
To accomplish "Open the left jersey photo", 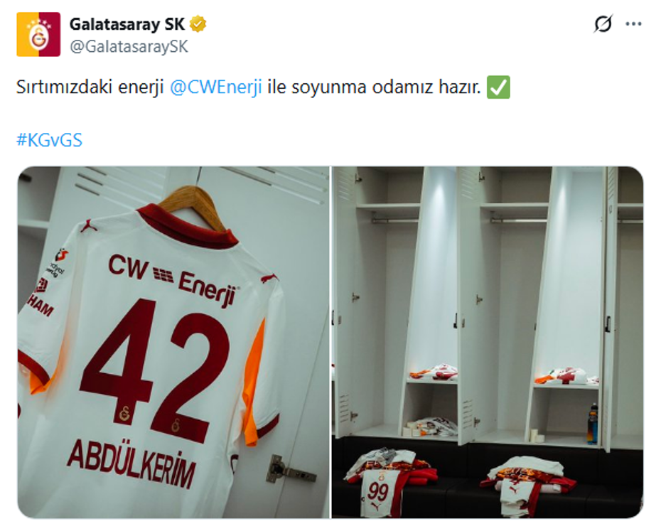I will pyautogui.click(x=173, y=342).
